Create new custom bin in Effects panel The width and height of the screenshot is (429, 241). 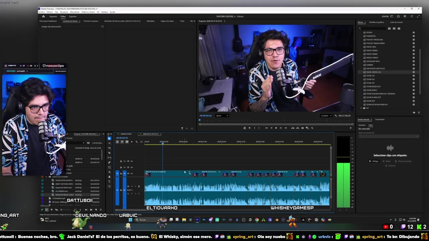[x=414, y=112]
